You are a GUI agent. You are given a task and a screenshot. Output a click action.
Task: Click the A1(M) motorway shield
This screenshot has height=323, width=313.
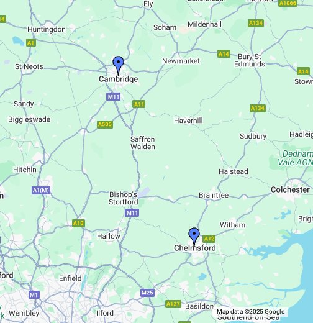41,190
